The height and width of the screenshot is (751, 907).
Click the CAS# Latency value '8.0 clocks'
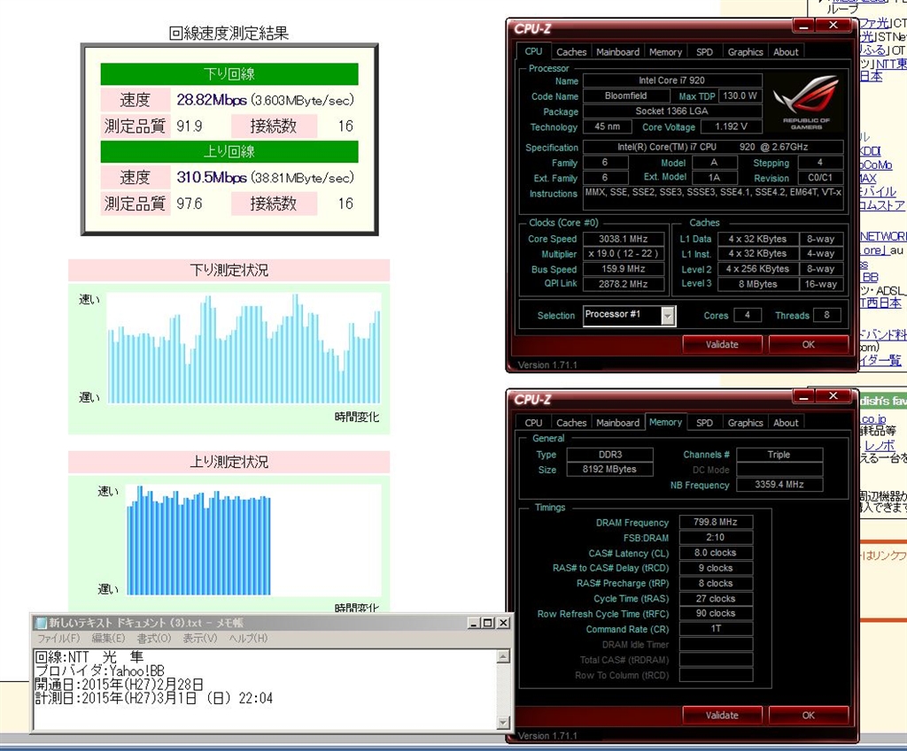pyautogui.click(x=716, y=553)
